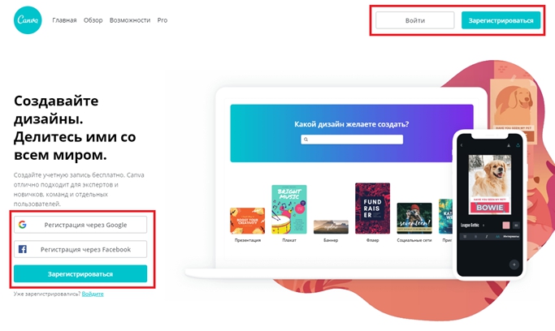The width and height of the screenshot is (555, 331).
Task: Click the Войти button
Action: tap(415, 20)
